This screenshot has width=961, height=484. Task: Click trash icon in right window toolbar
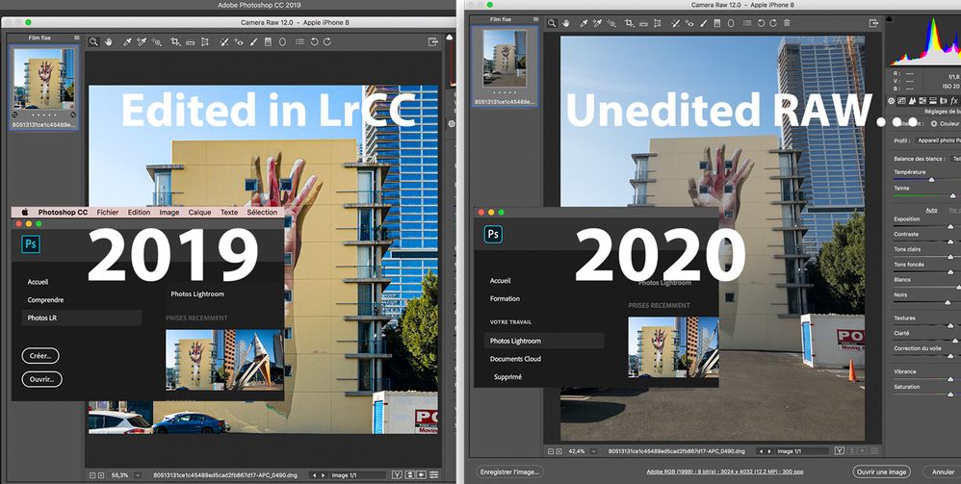787,23
